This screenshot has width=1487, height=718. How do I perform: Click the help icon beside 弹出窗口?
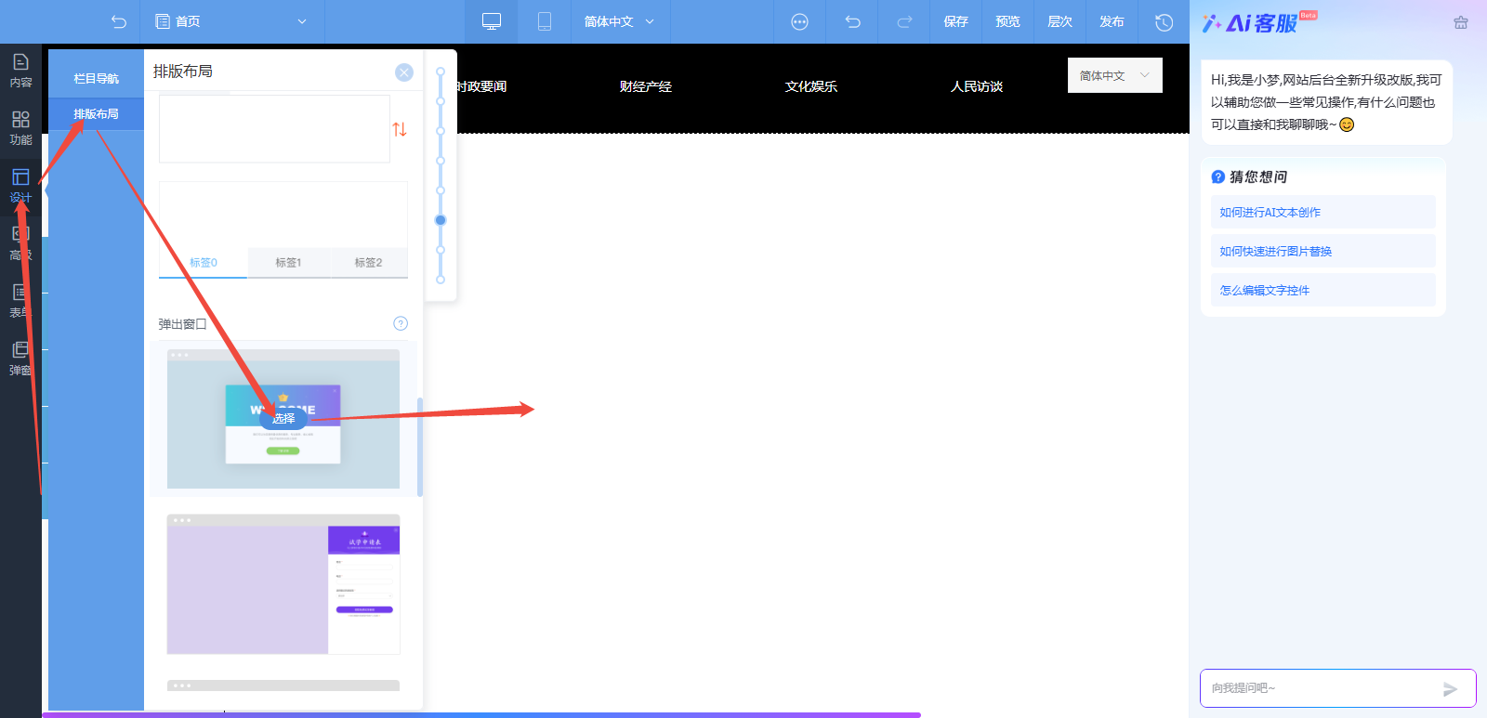(x=401, y=323)
